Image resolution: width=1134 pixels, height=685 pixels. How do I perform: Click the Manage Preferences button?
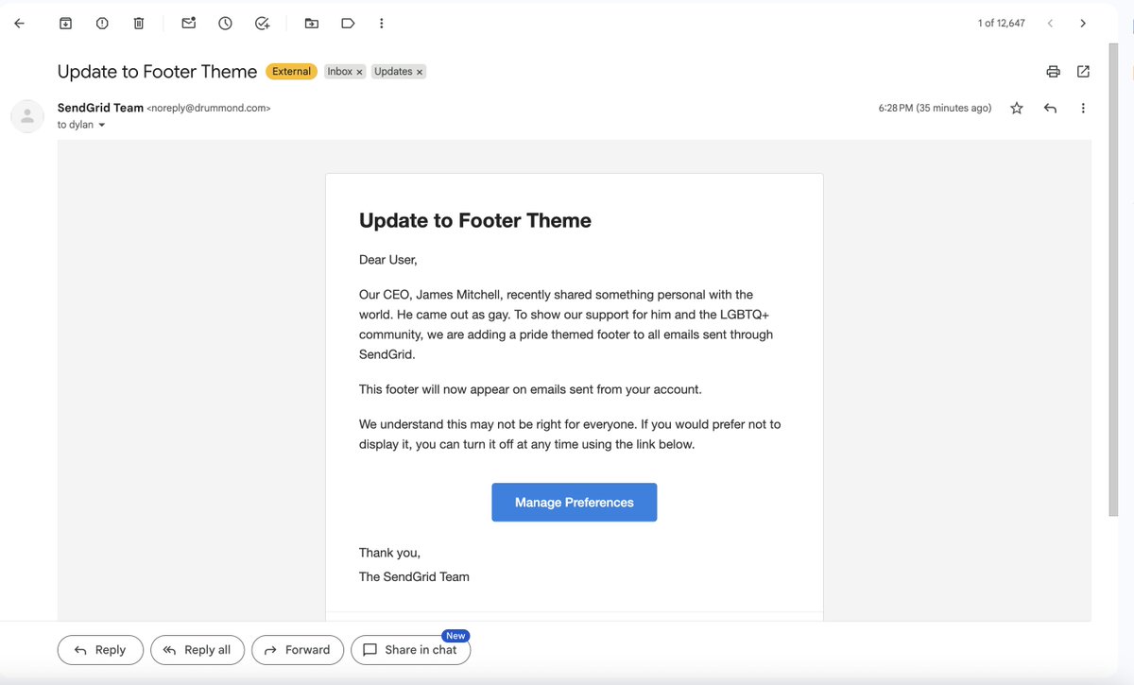[x=575, y=503]
